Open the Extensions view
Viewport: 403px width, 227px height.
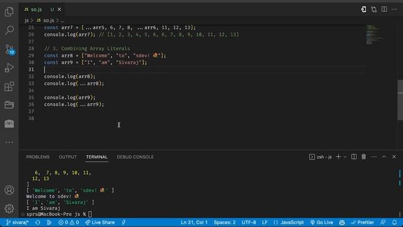click(x=9, y=86)
